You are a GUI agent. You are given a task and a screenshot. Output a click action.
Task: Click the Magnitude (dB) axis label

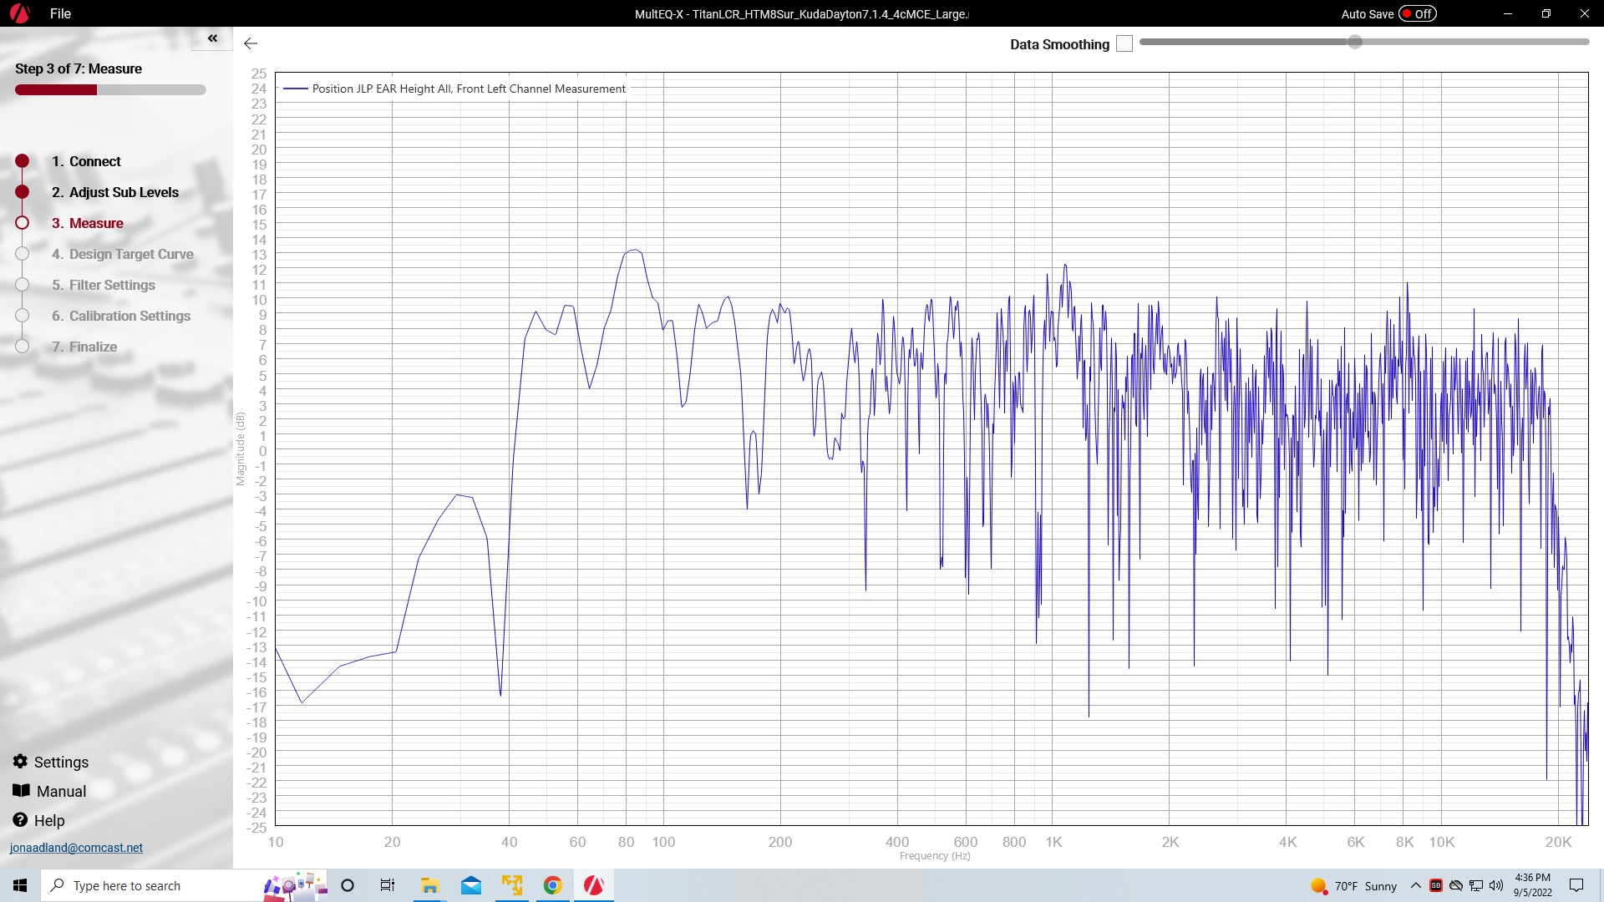coord(241,448)
